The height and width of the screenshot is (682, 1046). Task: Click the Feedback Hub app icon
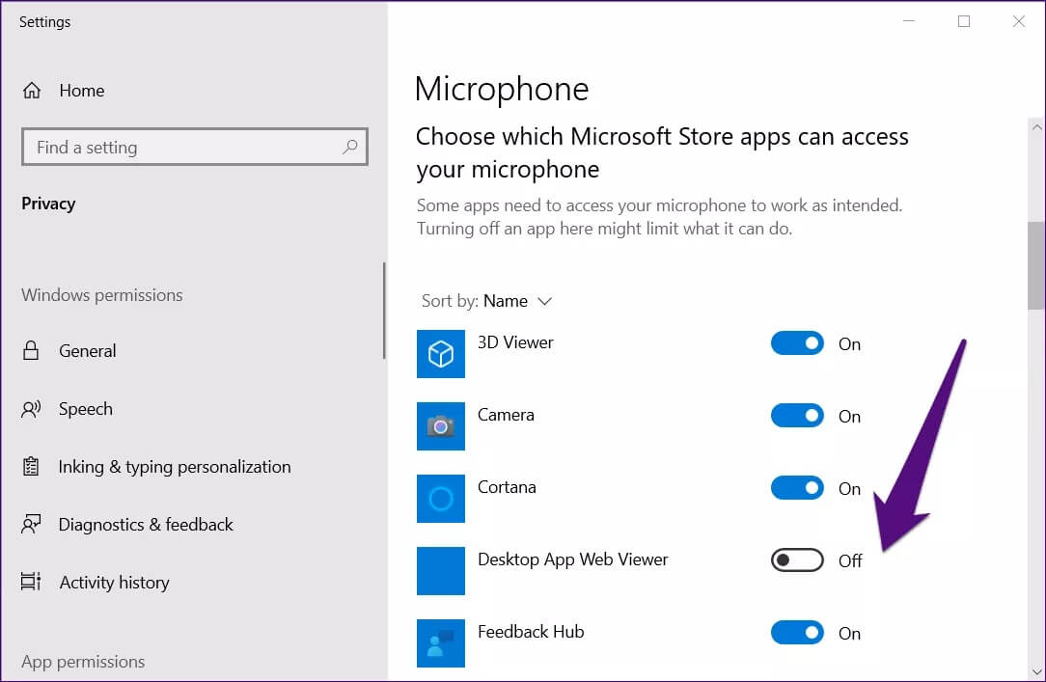coord(441,642)
